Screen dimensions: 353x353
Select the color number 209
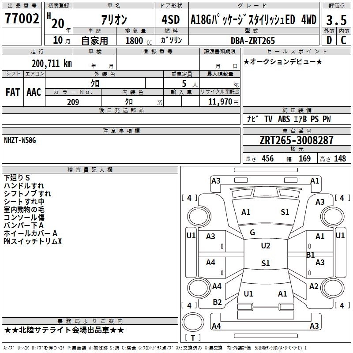73,102
